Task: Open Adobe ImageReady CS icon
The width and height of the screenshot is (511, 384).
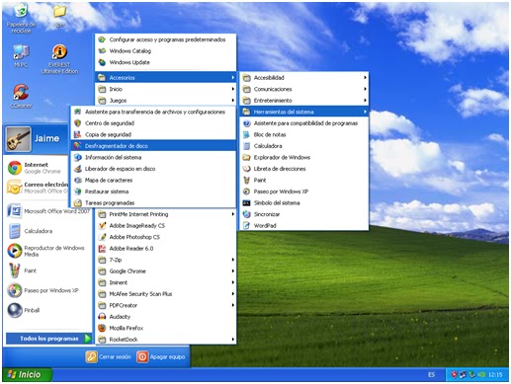Action: tap(102, 226)
